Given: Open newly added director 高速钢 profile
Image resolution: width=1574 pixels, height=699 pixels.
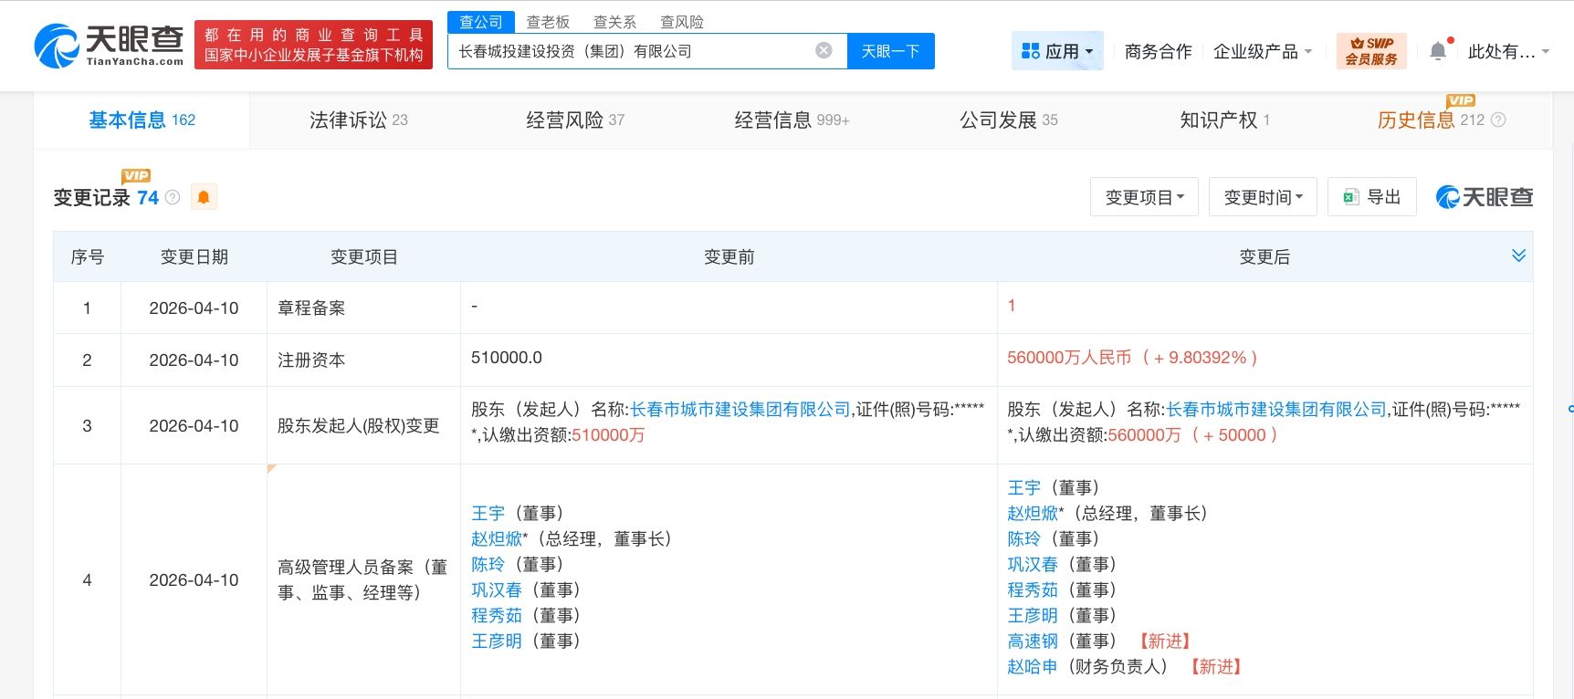Looking at the screenshot, I should coord(1033,641).
